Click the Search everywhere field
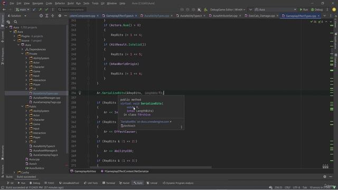Viewport: 338px width, 190px height. coord(72,9)
